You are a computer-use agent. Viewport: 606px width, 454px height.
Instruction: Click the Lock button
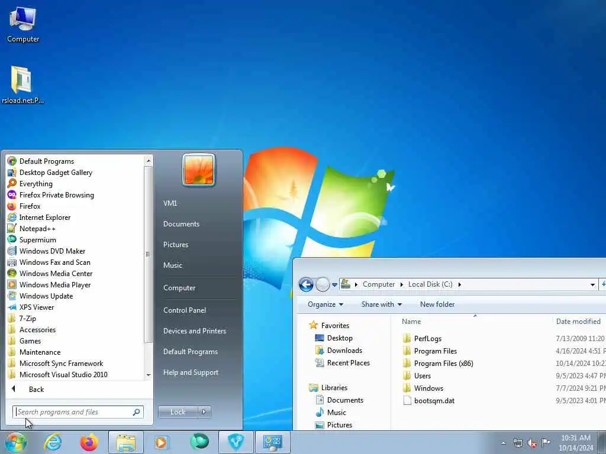coord(178,412)
